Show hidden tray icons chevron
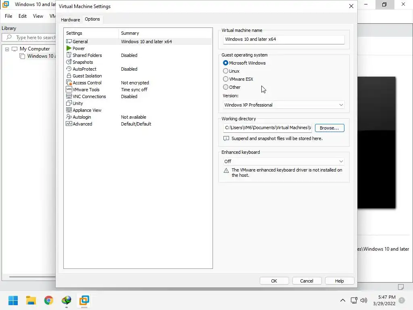Image resolution: width=413 pixels, height=310 pixels. pos(343,300)
